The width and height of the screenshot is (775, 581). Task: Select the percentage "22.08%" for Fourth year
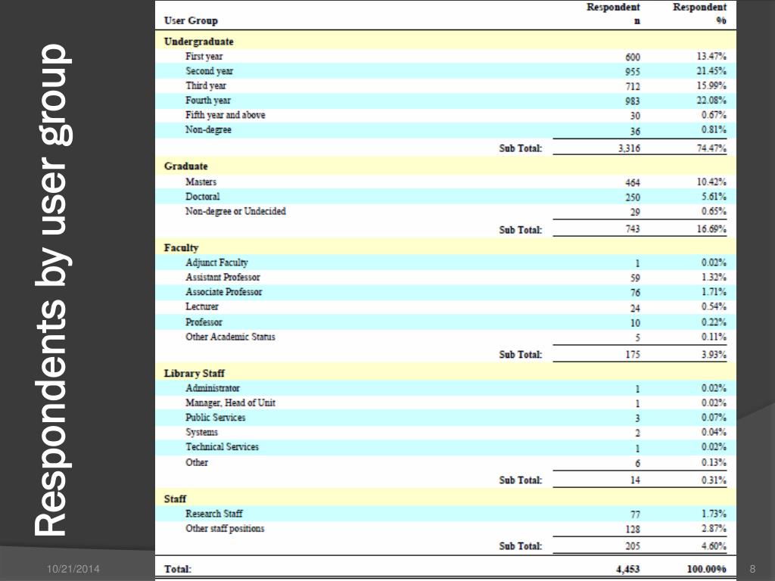(711, 101)
